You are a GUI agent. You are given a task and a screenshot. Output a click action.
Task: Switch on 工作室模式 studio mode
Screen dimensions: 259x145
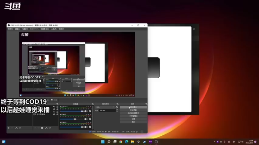[x=133, y=116]
